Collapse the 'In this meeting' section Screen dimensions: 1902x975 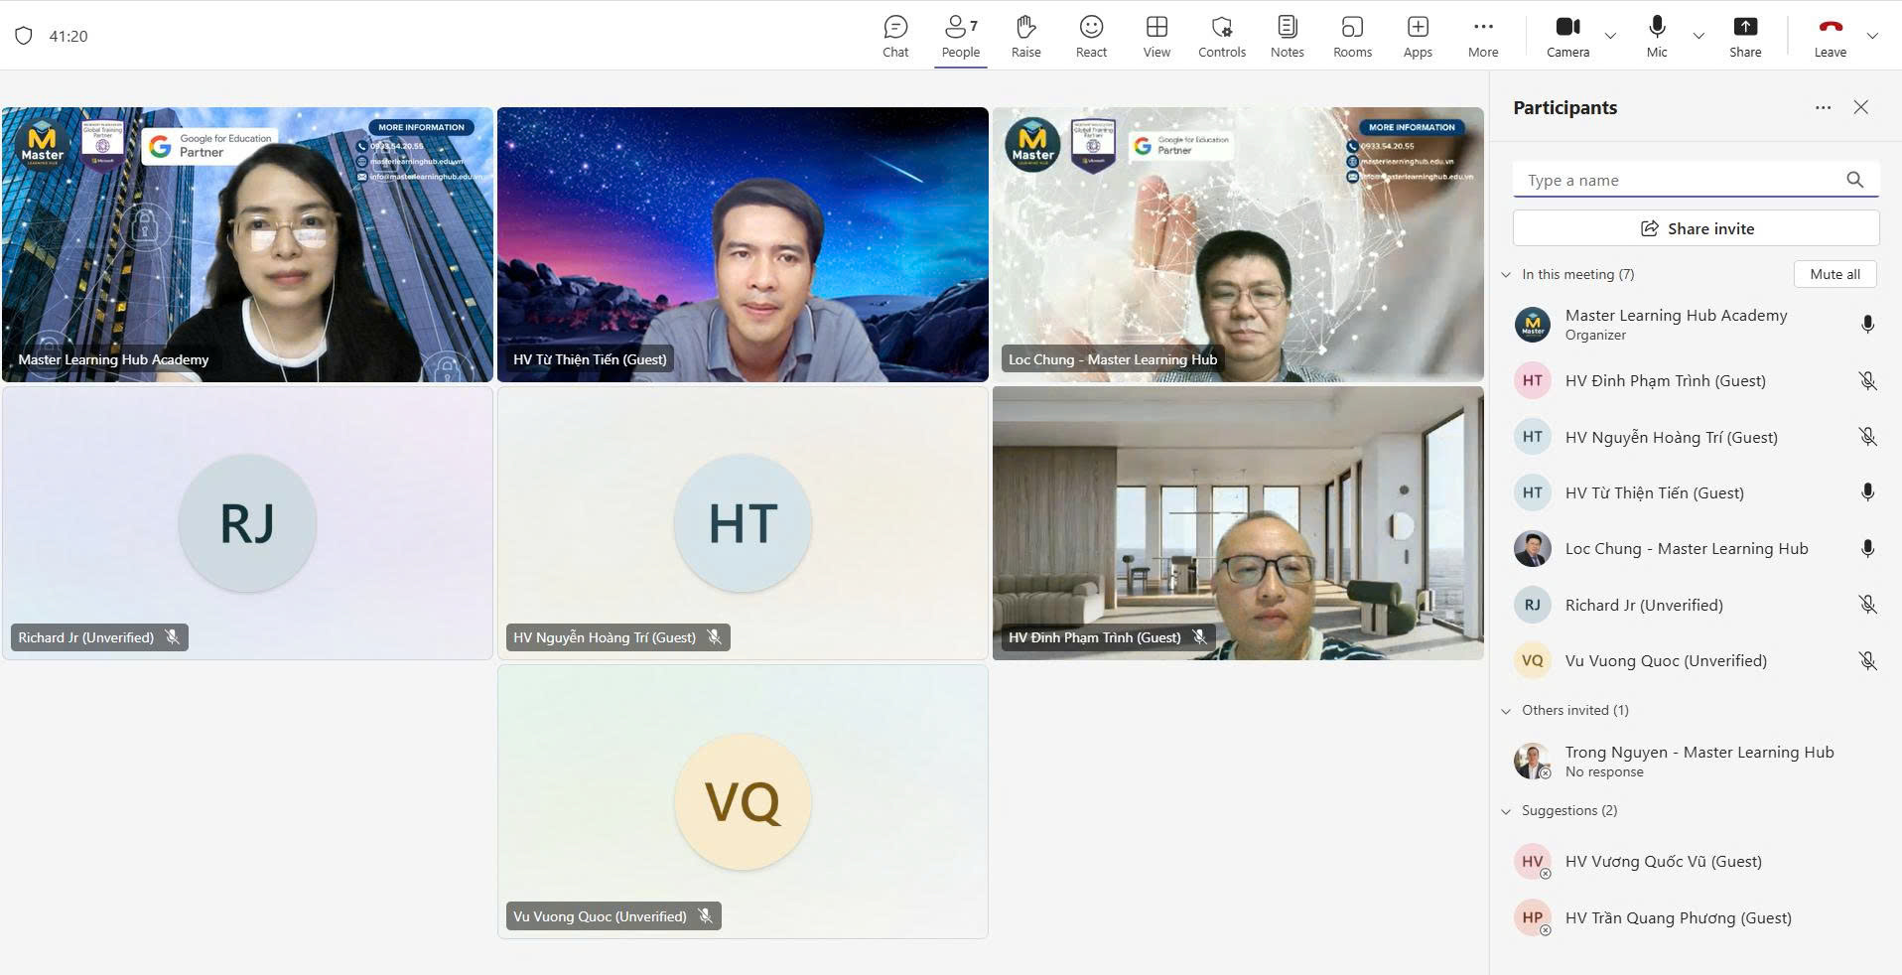[x=1506, y=275]
